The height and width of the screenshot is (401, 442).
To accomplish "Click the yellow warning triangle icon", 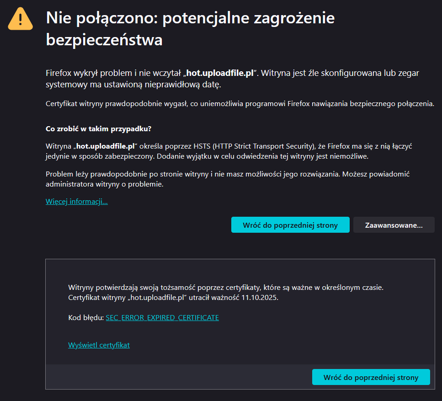I will [20, 19].
